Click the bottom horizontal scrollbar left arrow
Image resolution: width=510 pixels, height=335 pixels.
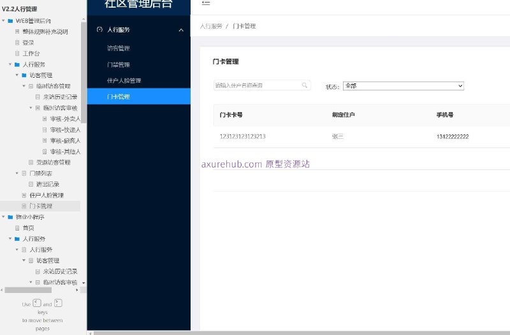coord(91,333)
